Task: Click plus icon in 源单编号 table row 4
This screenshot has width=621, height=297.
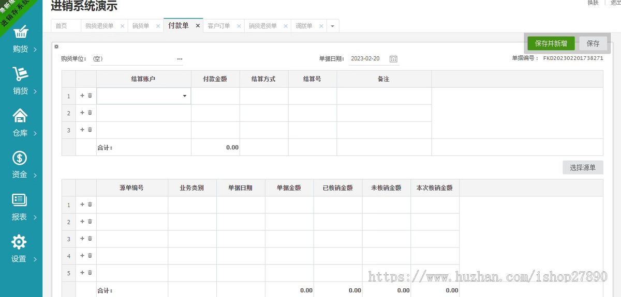Action: point(82,256)
